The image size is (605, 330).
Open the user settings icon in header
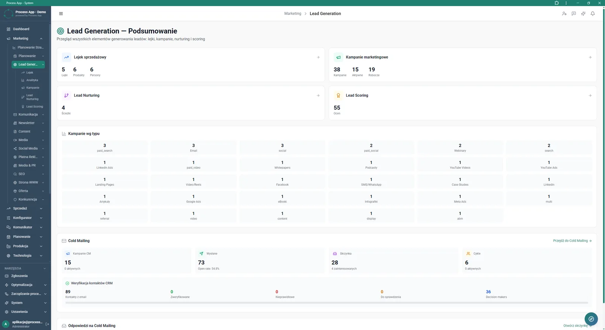click(564, 14)
